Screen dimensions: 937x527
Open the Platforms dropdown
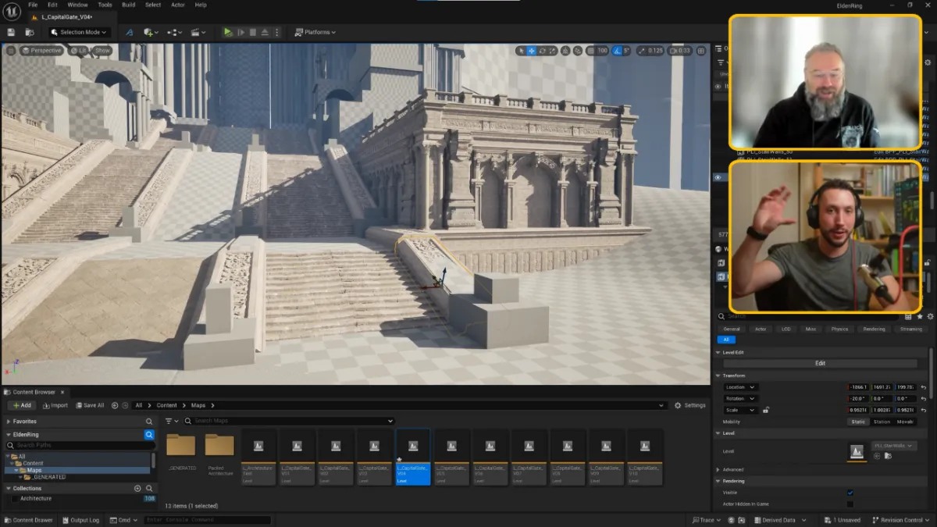pyautogui.click(x=315, y=32)
